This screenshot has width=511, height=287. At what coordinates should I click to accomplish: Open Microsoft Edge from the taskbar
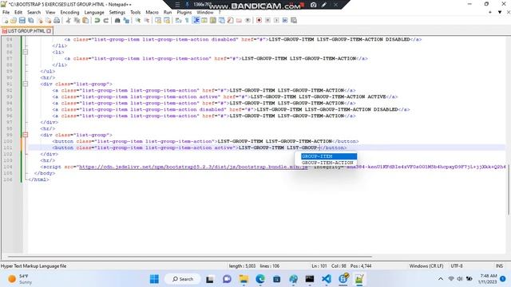tap(260, 279)
